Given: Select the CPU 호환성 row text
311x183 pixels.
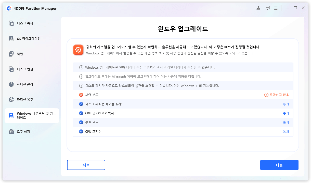Looking at the screenshot, I should click(x=93, y=131).
